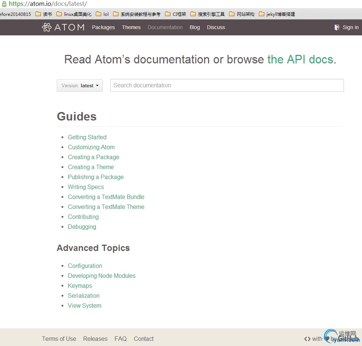Open the Documentation nav item
This screenshot has height=346, width=362.
pos(165,27)
